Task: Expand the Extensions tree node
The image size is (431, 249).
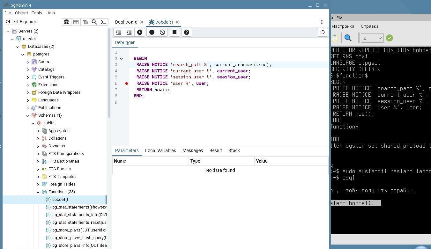Action: (x=28, y=85)
